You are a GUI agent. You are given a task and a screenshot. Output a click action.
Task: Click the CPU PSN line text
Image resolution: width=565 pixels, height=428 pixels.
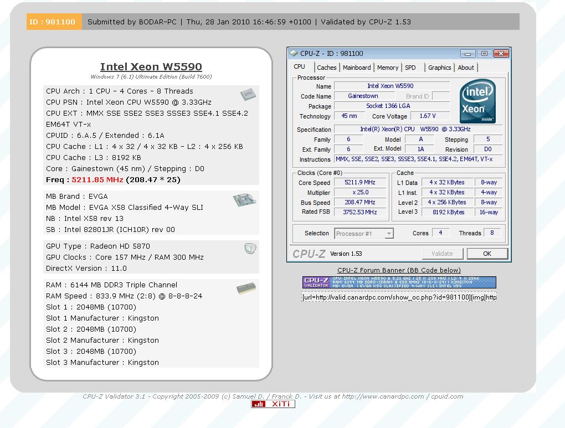point(129,102)
